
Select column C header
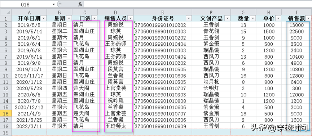point(85,12)
